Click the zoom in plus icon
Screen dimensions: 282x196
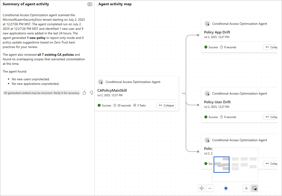click(246, 188)
